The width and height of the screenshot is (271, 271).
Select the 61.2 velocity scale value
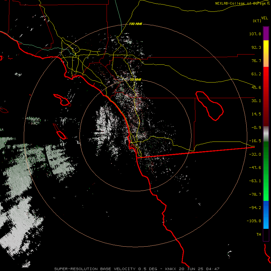256,74
